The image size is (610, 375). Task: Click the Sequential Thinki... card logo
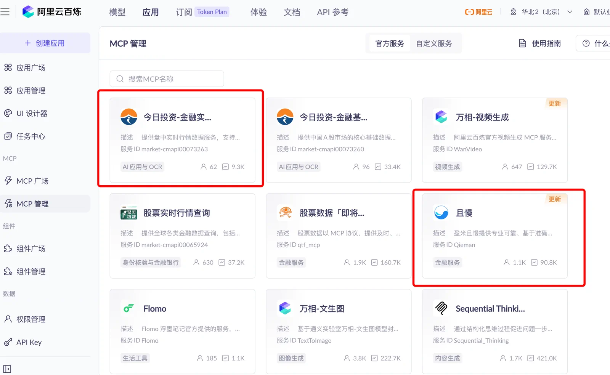tap(441, 308)
